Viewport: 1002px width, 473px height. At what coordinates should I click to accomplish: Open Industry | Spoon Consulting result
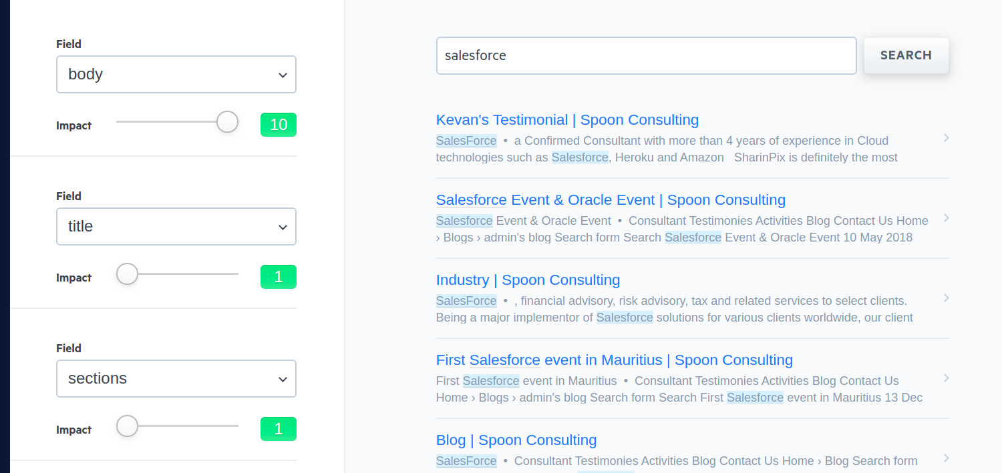click(528, 280)
